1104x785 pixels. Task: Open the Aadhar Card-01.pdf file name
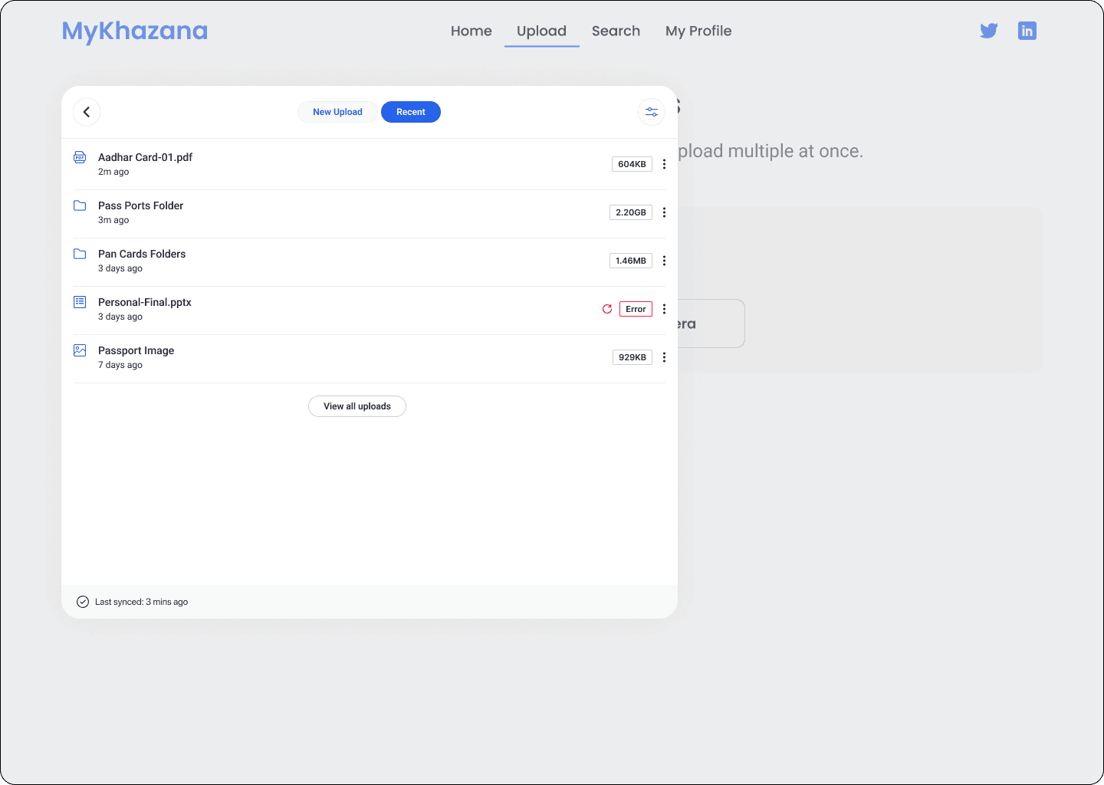pos(145,157)
